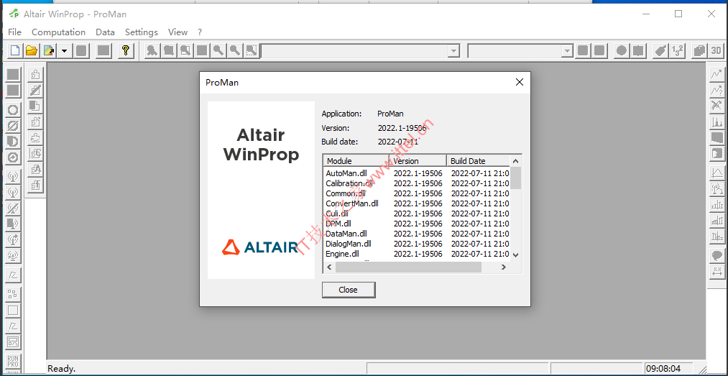Click the speech bubble icon in right toolbar
The width and height of the screenshot is (728, 376).
coord(717,255)
